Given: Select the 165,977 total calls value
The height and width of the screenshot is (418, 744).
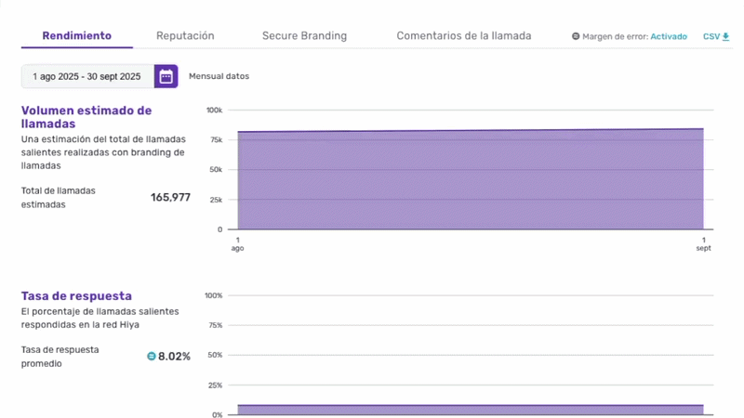Looking at the screenshot, I should point(170,198).
